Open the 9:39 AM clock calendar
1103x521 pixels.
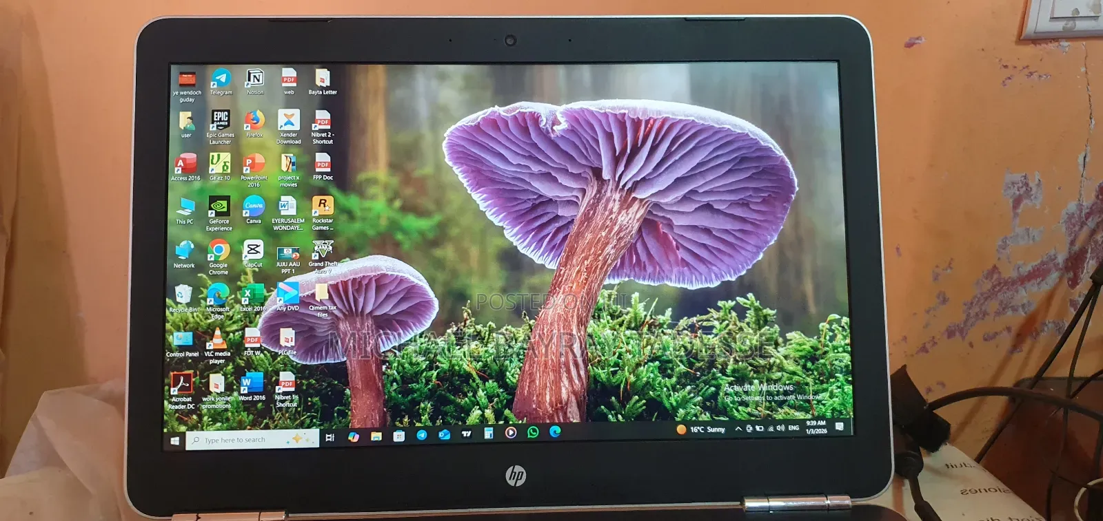coord(816,427)
